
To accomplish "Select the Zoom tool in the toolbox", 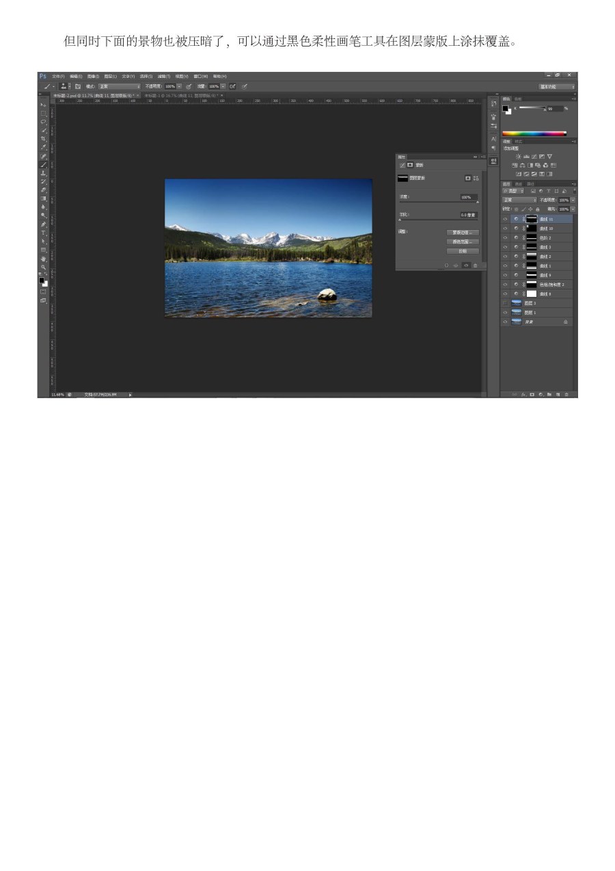I will click(x=43, y=266).
